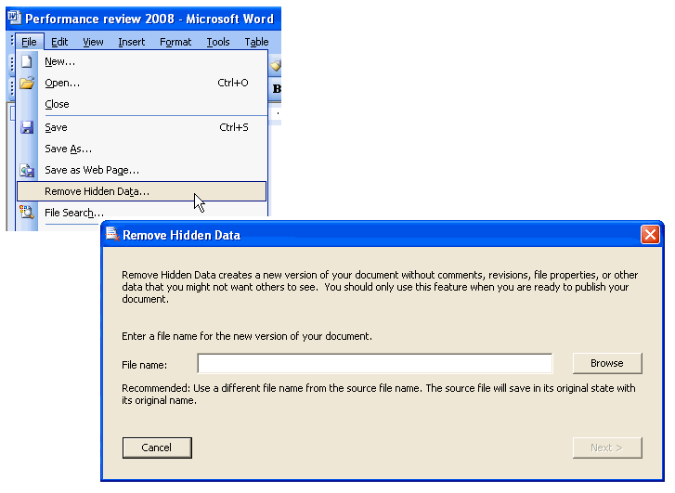Close the Remove Hidden Data dialog
This screenshot has width=675, height=493.
[650, 235]
